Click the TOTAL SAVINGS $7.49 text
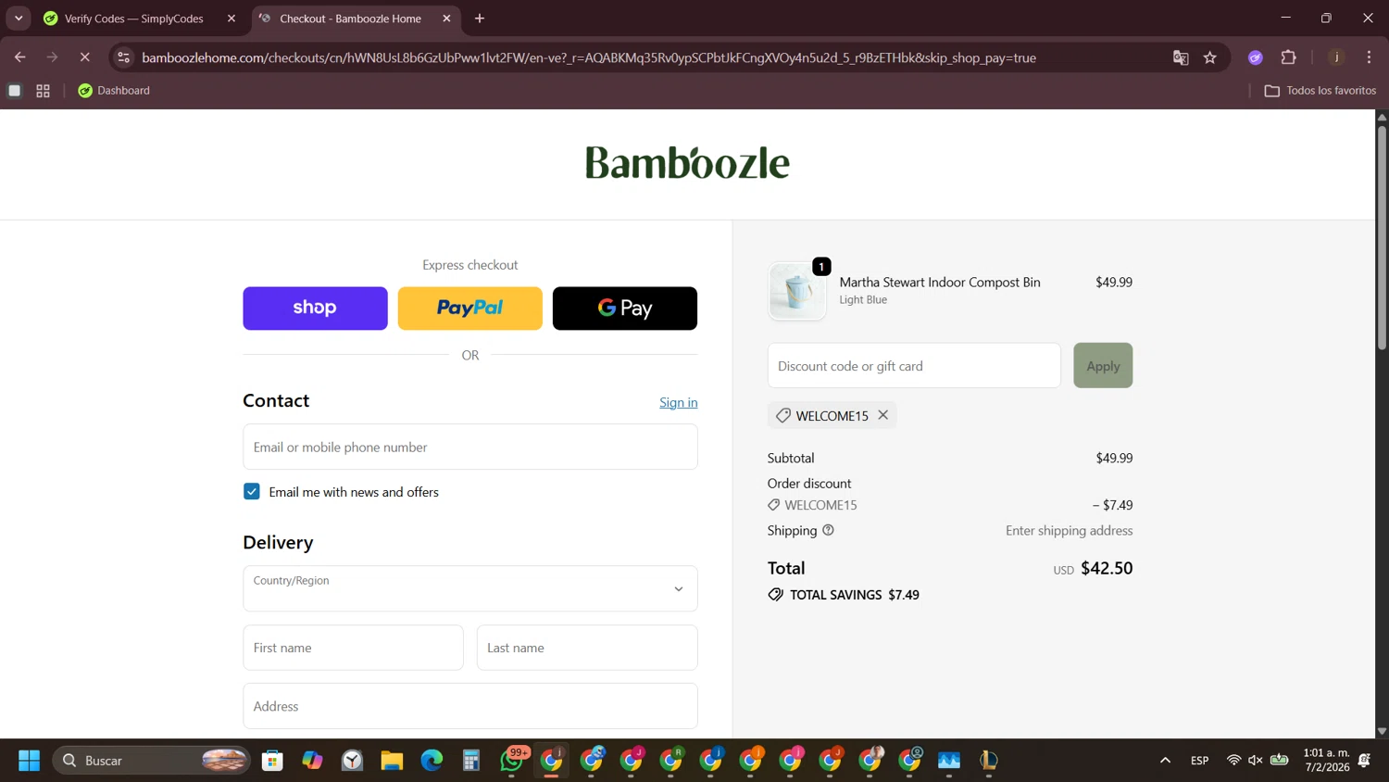Image resolution: width=1389 pixels, height=782 pixels. 854,595
